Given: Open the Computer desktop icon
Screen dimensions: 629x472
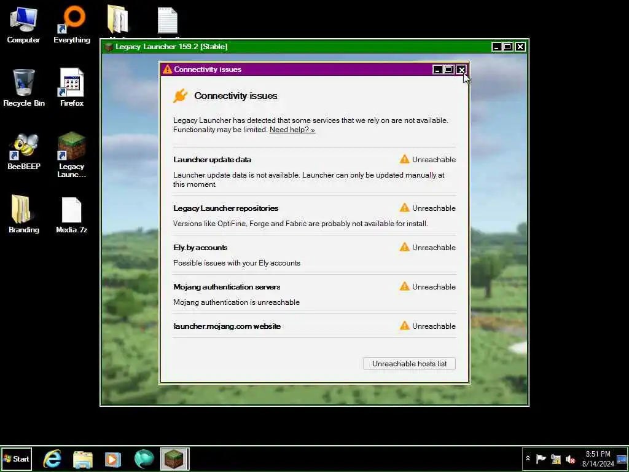Looking at the screenshot, I should (x=23, y=25).
